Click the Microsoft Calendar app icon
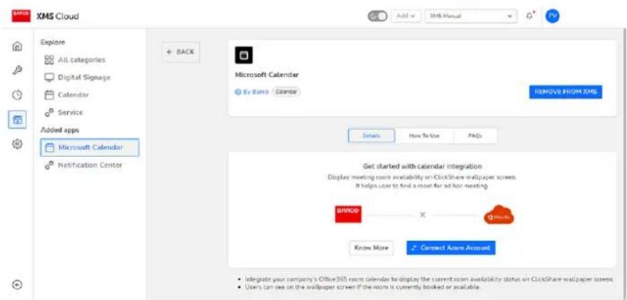The height and width of the screenshot is (300, 627). pyautogui.click(x=244, y=55)
